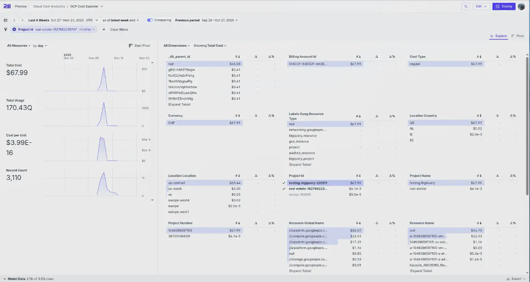The image size is (530, 282).
Task: Expand Table under Resource Name
Action: [421, 271]
